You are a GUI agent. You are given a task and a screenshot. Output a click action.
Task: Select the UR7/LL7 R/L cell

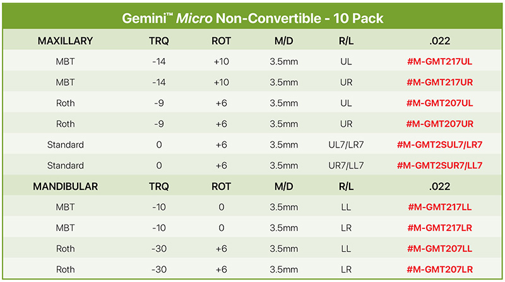point(346,165)
